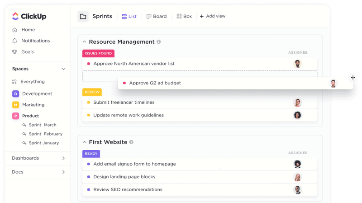Click info icon beside Resource Management
Viewport: 362px width, 203px height.
coord(159,42)
